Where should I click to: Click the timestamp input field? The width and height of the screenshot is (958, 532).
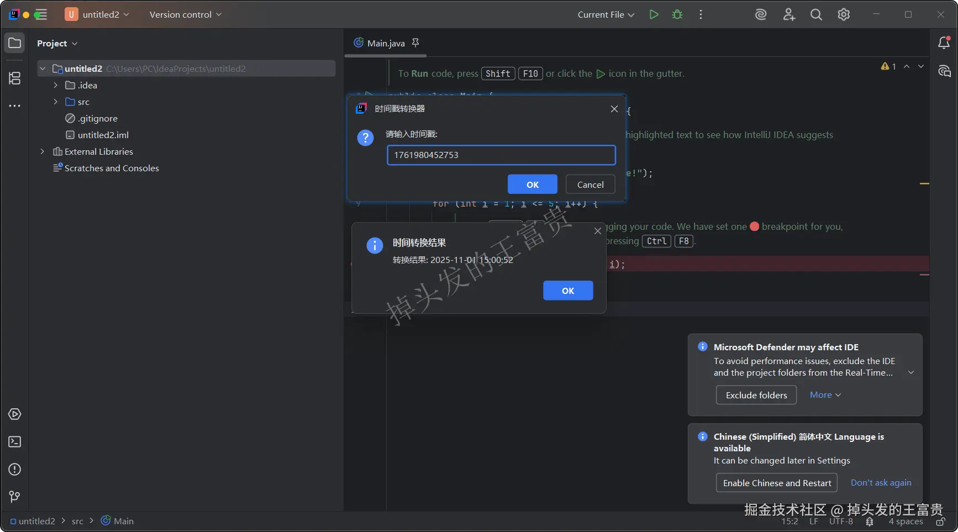[x=501, y=155]
